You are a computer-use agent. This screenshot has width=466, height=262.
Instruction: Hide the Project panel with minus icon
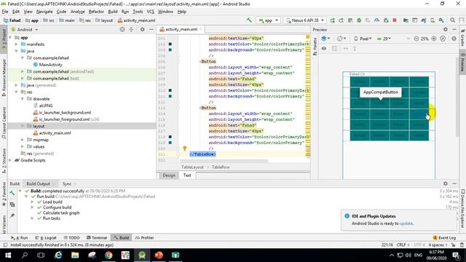tap(151, 29)
